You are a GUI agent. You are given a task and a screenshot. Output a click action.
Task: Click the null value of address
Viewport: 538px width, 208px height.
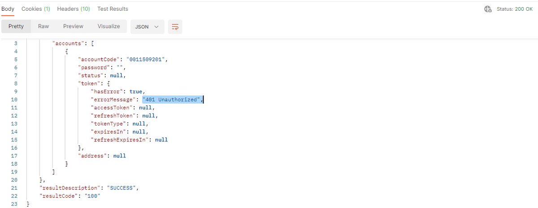point(120,156)
